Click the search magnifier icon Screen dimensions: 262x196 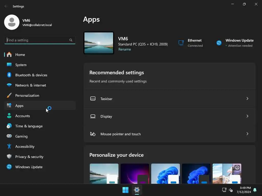click(x=71, y=40)
